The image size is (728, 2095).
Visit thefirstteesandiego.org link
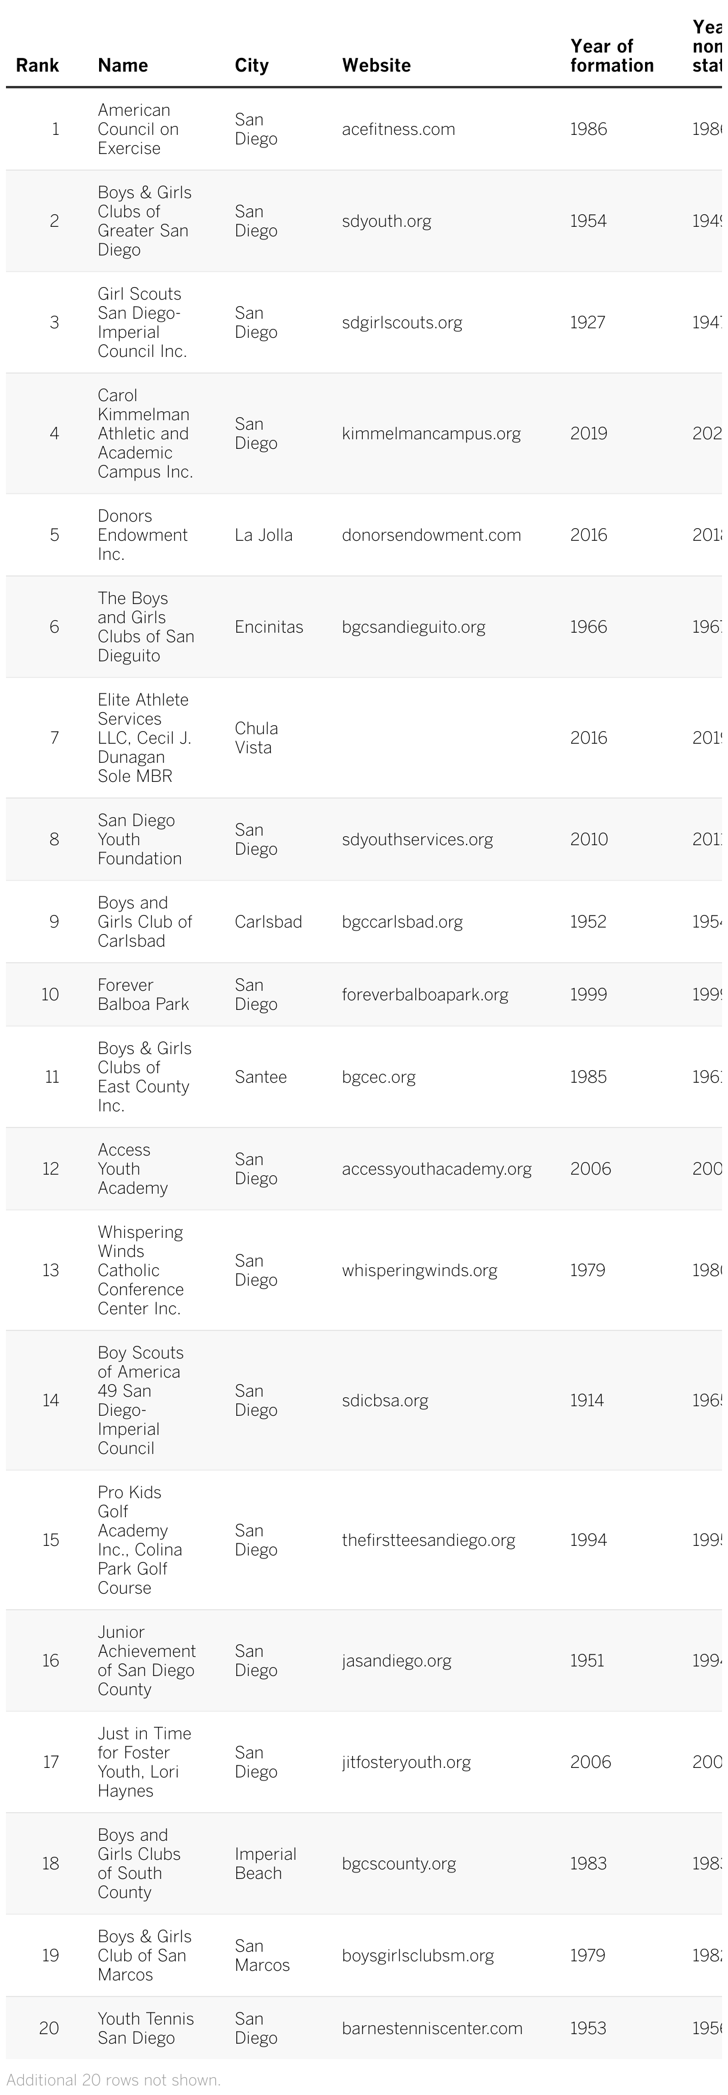pyautogui.click(x=428, y=1541)
